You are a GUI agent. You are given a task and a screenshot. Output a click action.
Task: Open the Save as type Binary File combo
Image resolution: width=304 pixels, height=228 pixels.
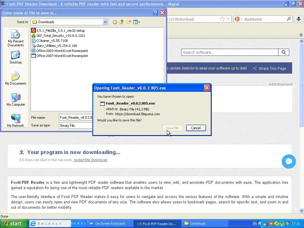pyautogui.click(x=76, y=126)
